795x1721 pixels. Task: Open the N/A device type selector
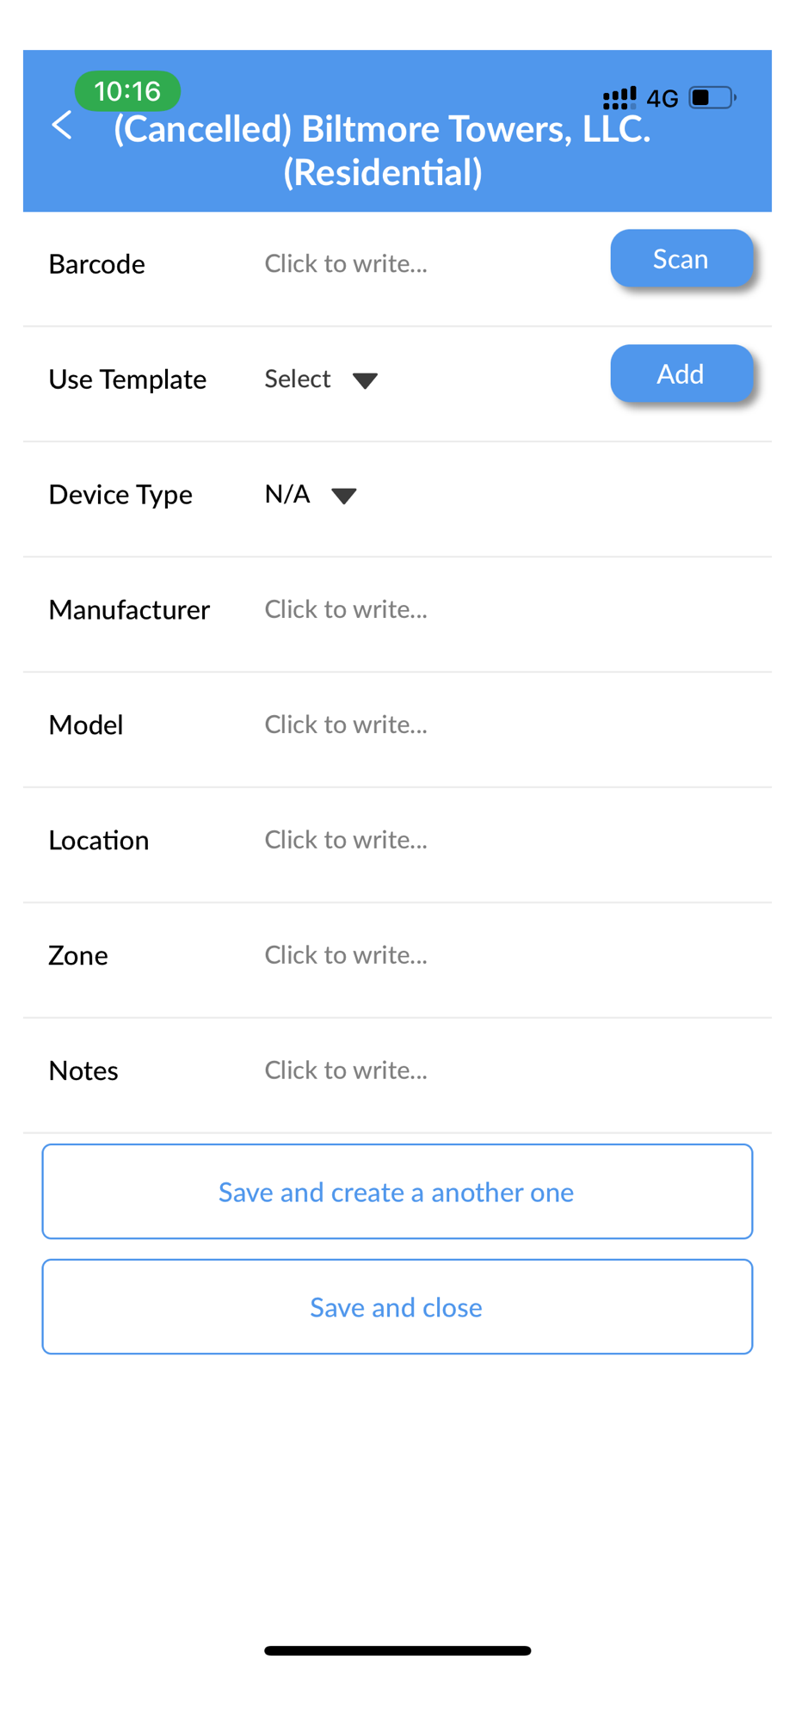pos(311,495)
